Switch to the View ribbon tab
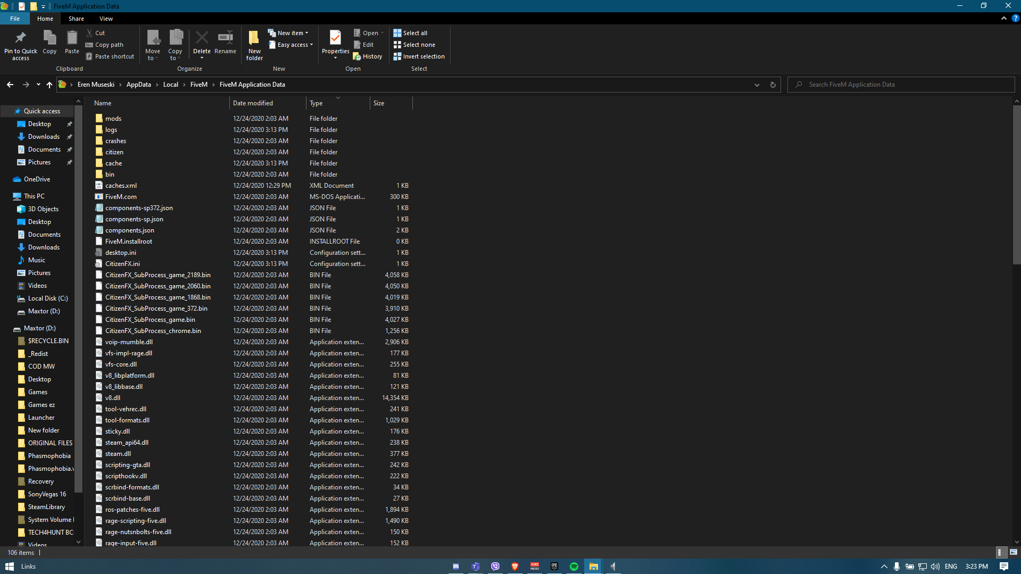 pos(106,19)
